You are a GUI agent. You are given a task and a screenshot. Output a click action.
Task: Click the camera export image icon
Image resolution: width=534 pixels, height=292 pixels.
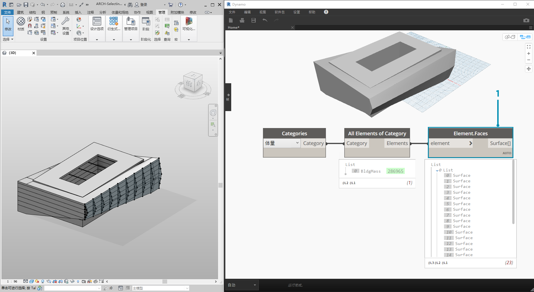(526, 20)
